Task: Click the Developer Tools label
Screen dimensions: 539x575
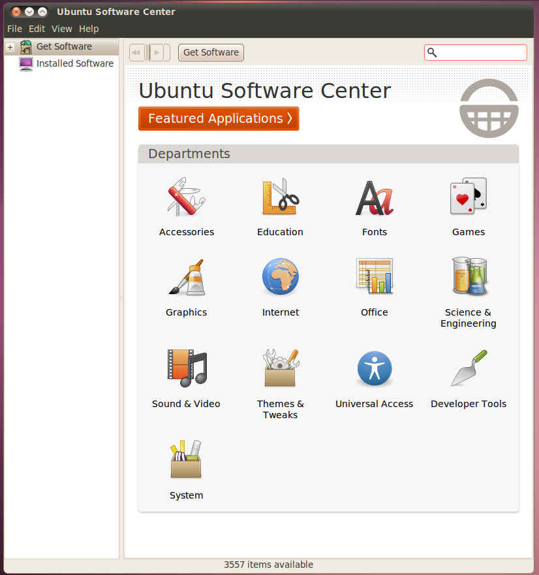Action: (469, 404)
